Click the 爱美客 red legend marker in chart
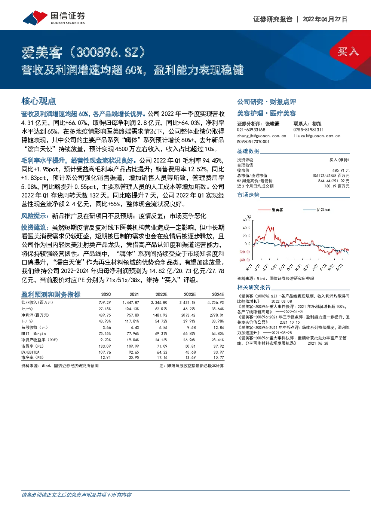This screenshot has height=525, width=371. 264,210
